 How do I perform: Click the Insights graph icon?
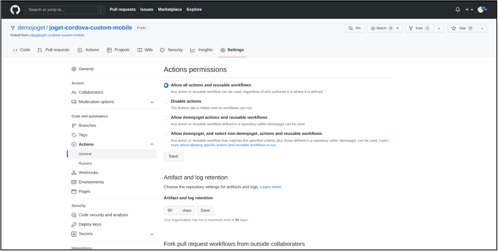pyautogui.click(x=193, y=50)
